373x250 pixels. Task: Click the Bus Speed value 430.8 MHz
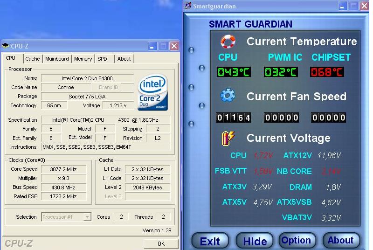(63, 187)
